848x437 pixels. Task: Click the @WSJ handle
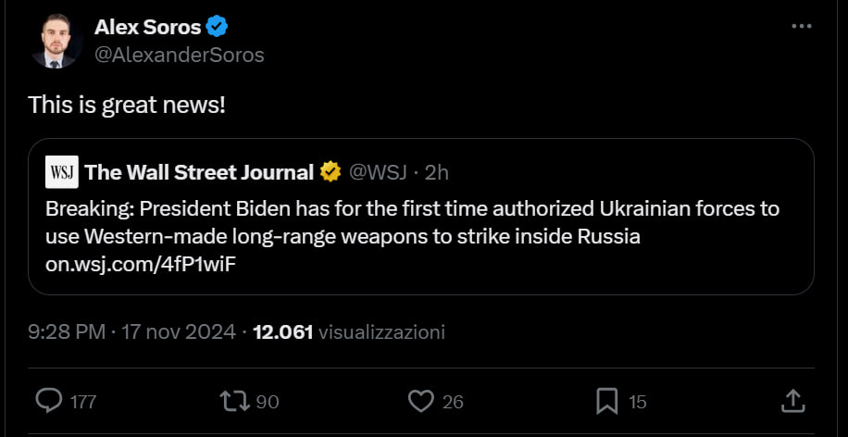pyautogui.click(x=376, y=172)
